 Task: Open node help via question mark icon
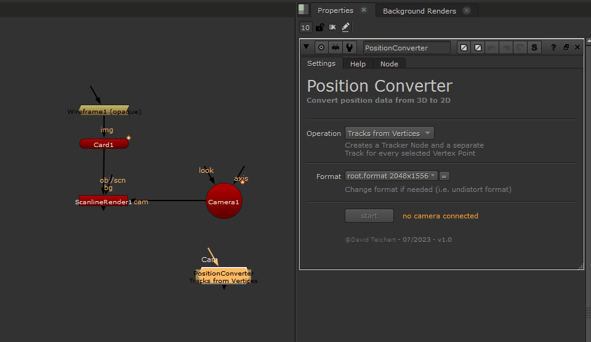(553, 47)
